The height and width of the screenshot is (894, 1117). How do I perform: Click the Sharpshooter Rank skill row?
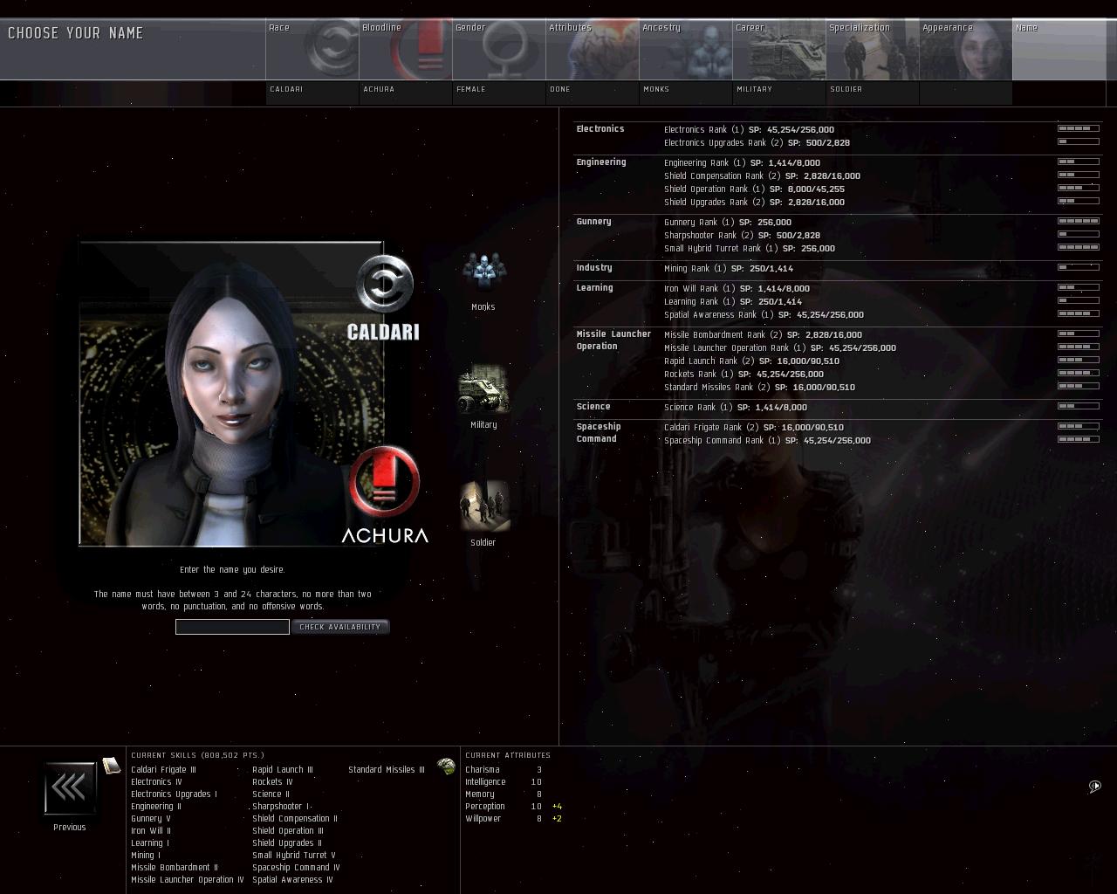click(x=743, y=235)
